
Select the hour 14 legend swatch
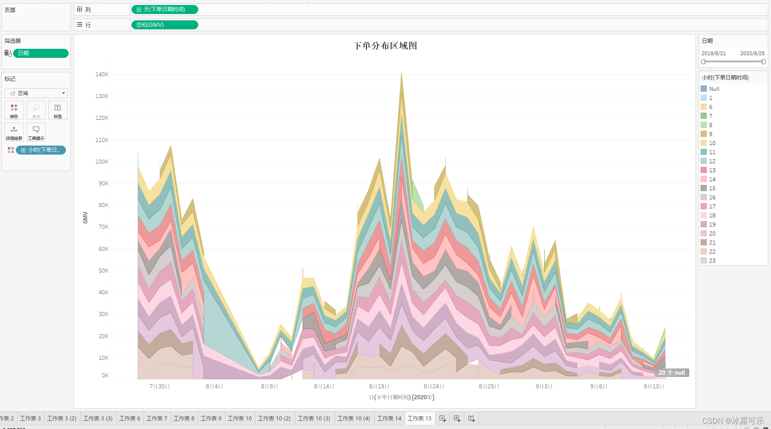(704, 179)
